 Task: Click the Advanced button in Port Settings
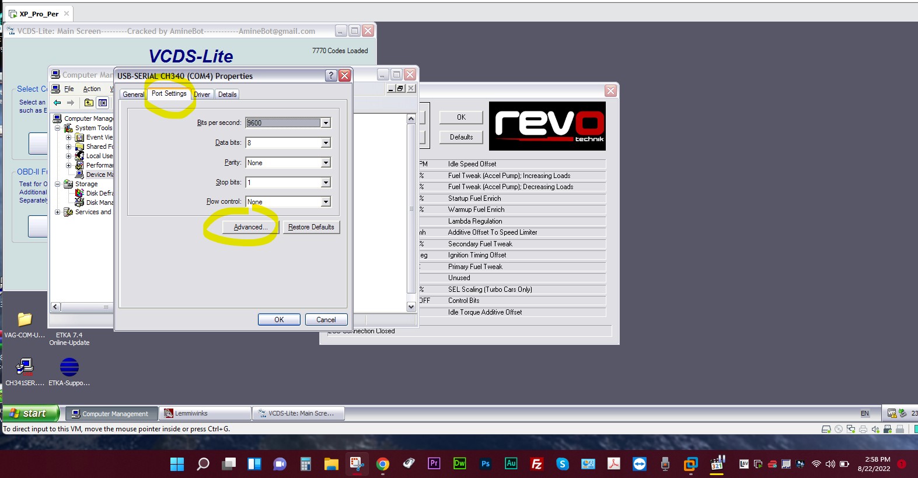point(250,227)
